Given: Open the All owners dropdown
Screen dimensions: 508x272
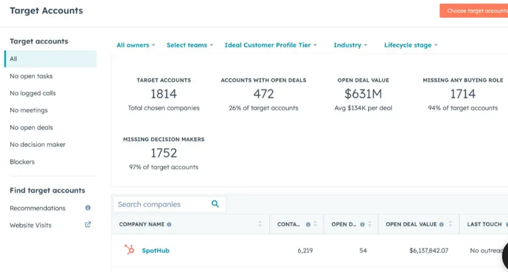Looking at the screenshot, I should coord(136,45).
